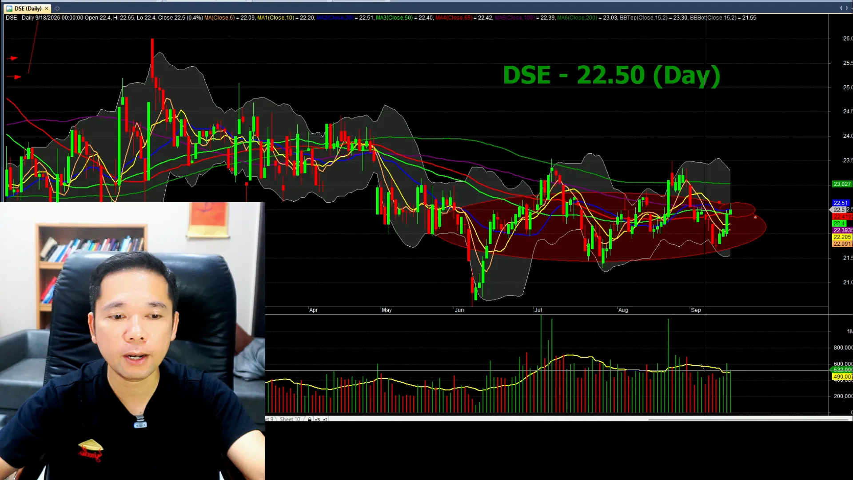
Task: Click the arrow icon at the end of the sheet bar
Action: point(325,419)
